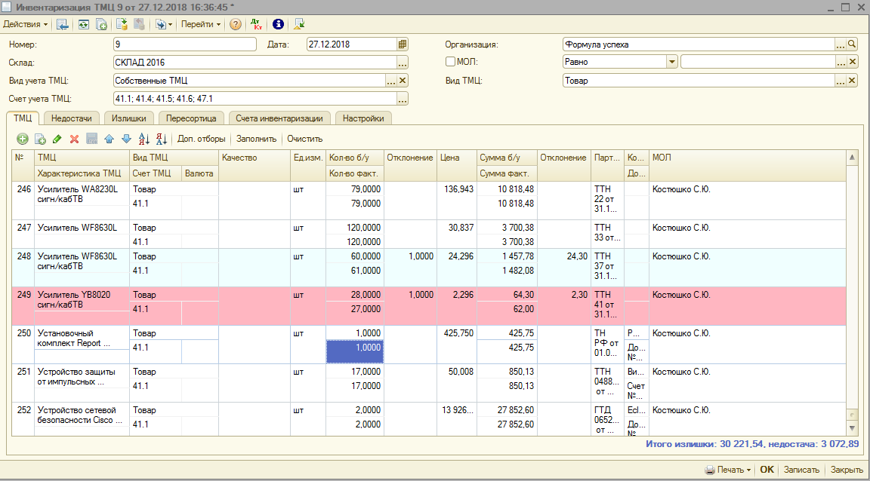Move row up with blue arrow
Image resolution: width=870 pixels, height=481 pixels.
coord(110,139)
